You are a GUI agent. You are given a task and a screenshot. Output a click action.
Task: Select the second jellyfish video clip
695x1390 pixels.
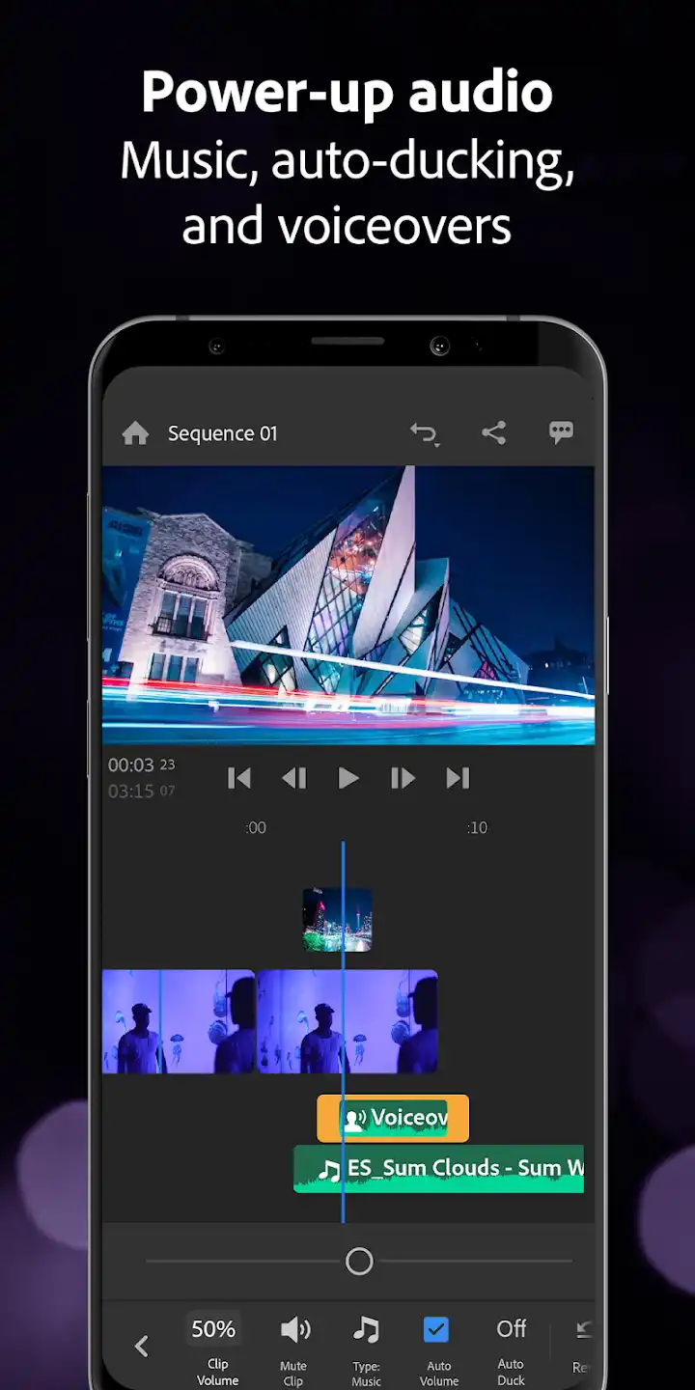pos(347,1021)
